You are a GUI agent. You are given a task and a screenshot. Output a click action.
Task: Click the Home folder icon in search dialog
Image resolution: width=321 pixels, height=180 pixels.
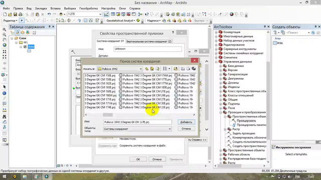152,69
